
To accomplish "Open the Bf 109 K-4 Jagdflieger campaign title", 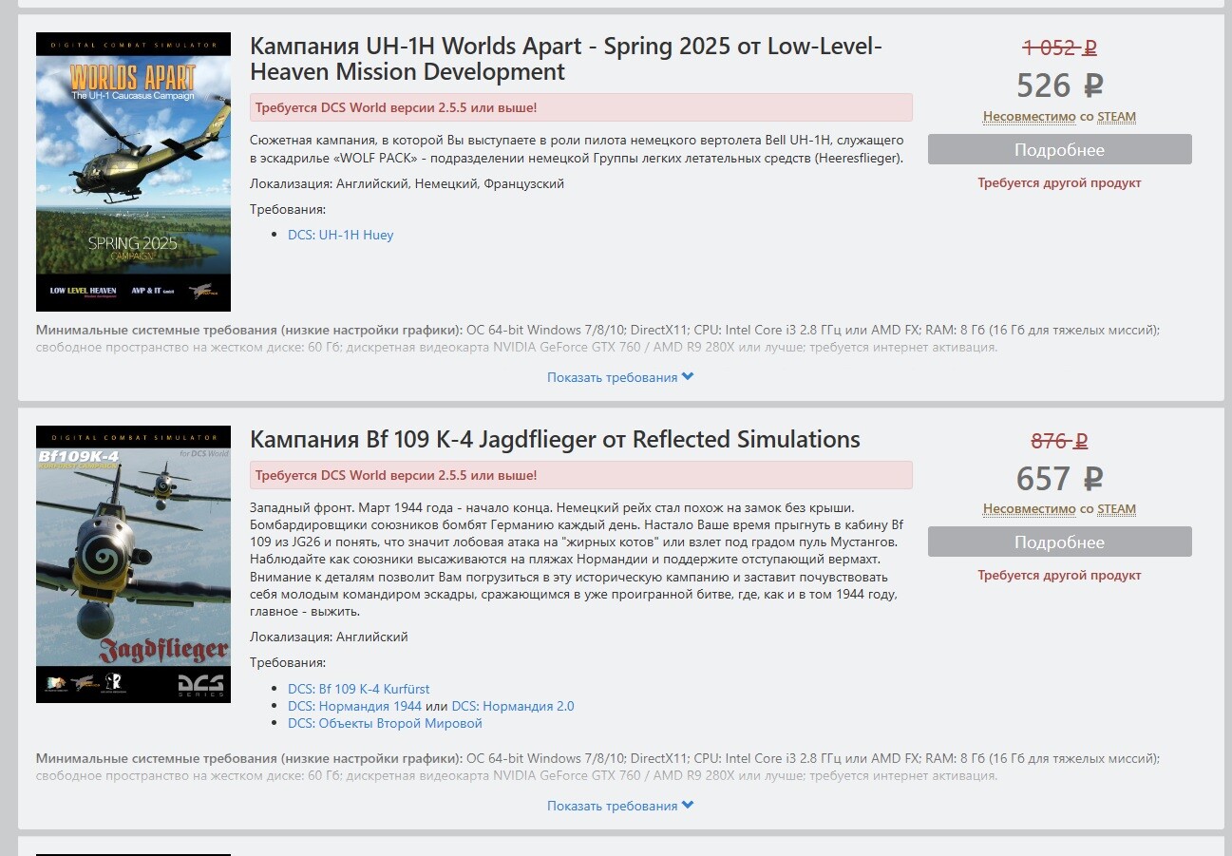I will (x=555, y=439).
